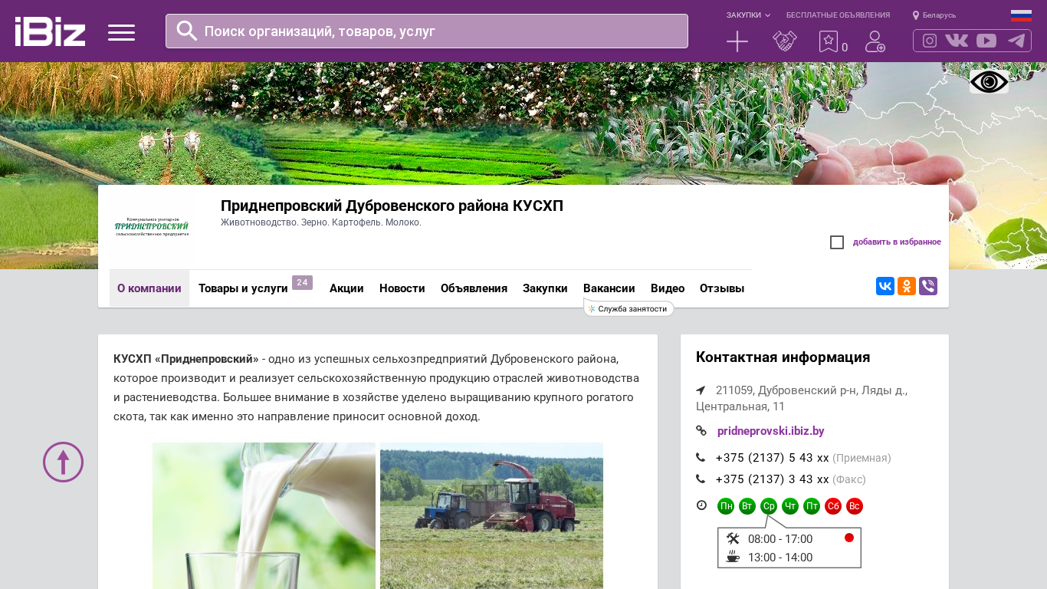Click the user registration icon
The width and height of the screenshot is (1047, 589).
[875, 41]
